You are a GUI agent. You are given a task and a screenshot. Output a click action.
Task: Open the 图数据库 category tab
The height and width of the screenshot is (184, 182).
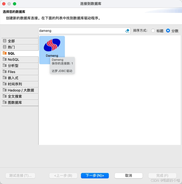click(x=20, y=102)
